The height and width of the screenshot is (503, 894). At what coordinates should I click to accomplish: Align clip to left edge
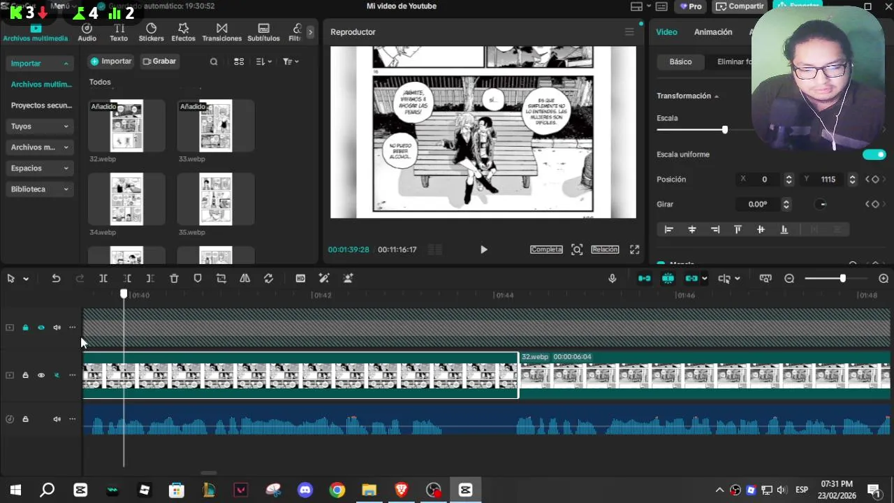668,229
